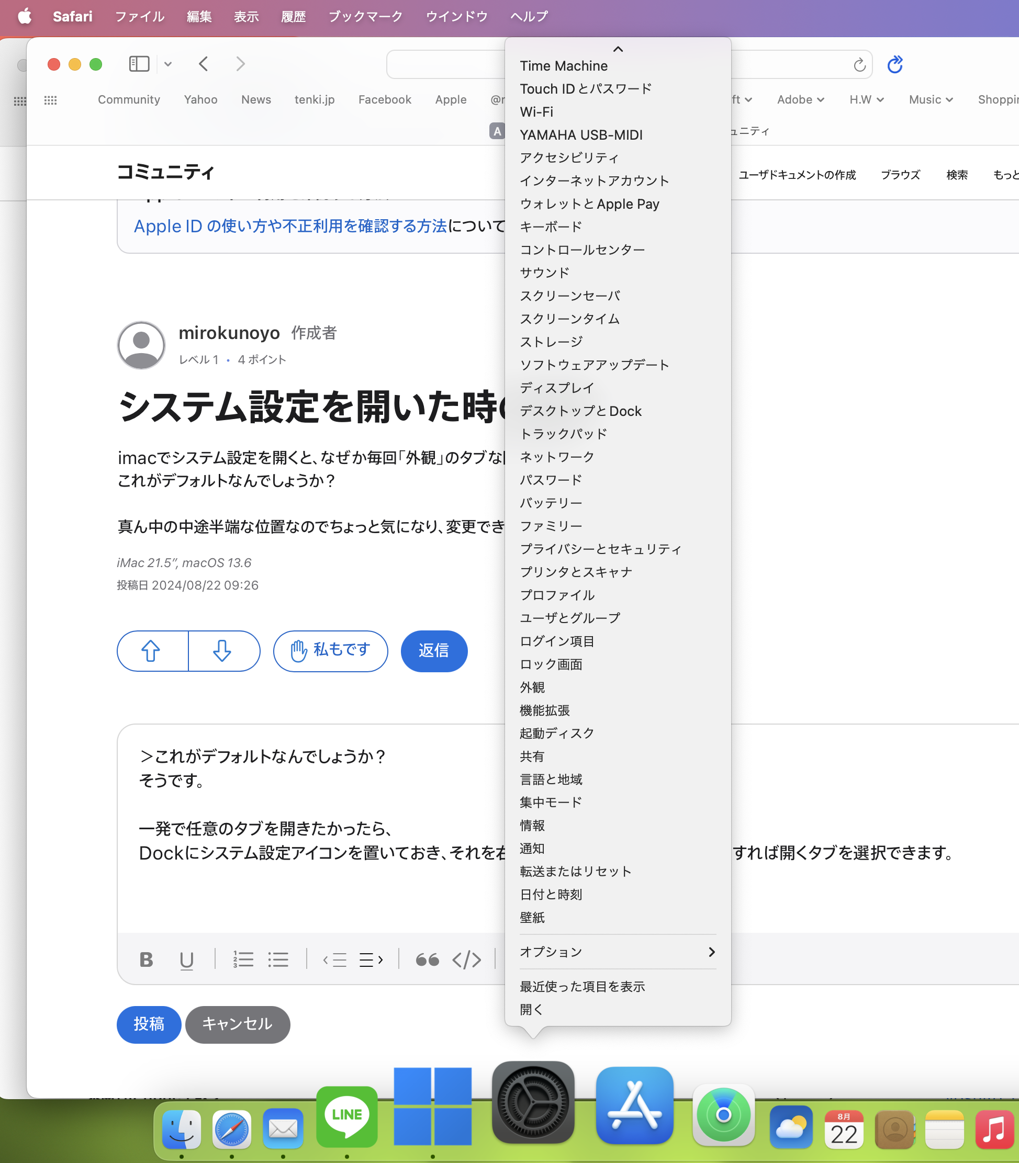Click the Safari sidebar toggle icon
The image size is (1019, 1163).
click(139, 64)
